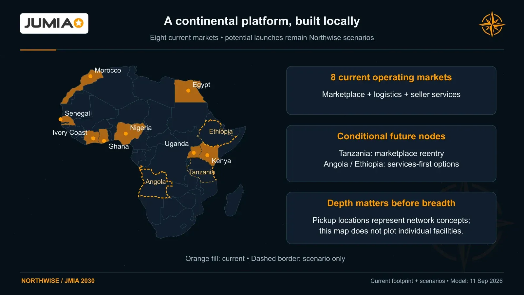Click the slide title 'A continental platform, built locally'
The width and height of the screenshot is (524, 295).
click(x=262, y=21)
